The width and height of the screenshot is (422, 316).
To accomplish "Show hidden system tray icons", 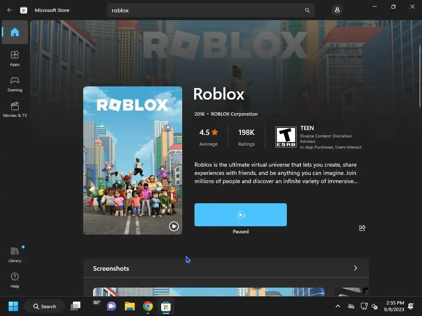I will [x=338, y=306].
